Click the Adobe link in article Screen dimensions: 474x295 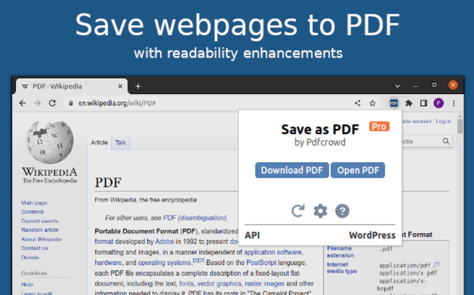(x=164, y=241)
